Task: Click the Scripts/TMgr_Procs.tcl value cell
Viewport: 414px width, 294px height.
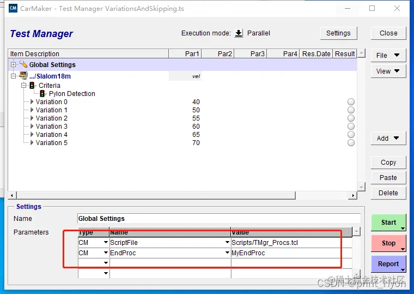Action: 291,242
